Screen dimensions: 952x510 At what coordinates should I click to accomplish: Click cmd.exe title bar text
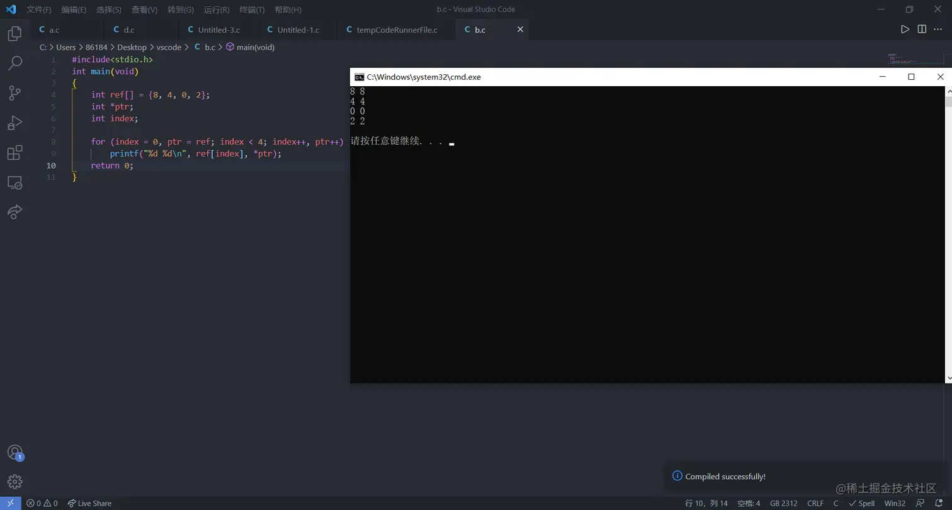pyautogui.click(x=424, y=77)
